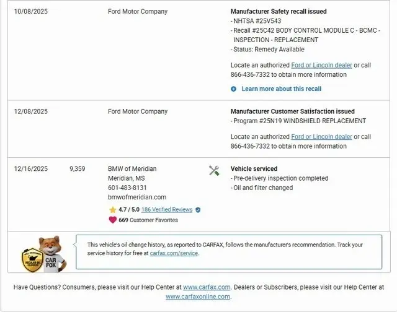Click the 12/16/2025 service date
The image size is (397, 312).
(x=31, y=168)
